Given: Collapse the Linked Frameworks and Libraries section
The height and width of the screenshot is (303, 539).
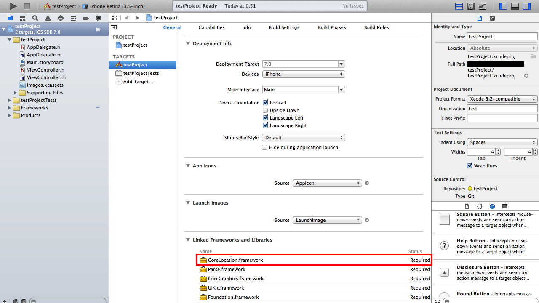Looking at the screenshot, I should click(188, 240).
